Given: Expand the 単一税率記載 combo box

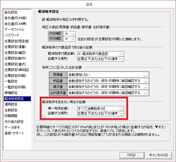Looking at the screenshot, I should point(121,109).
